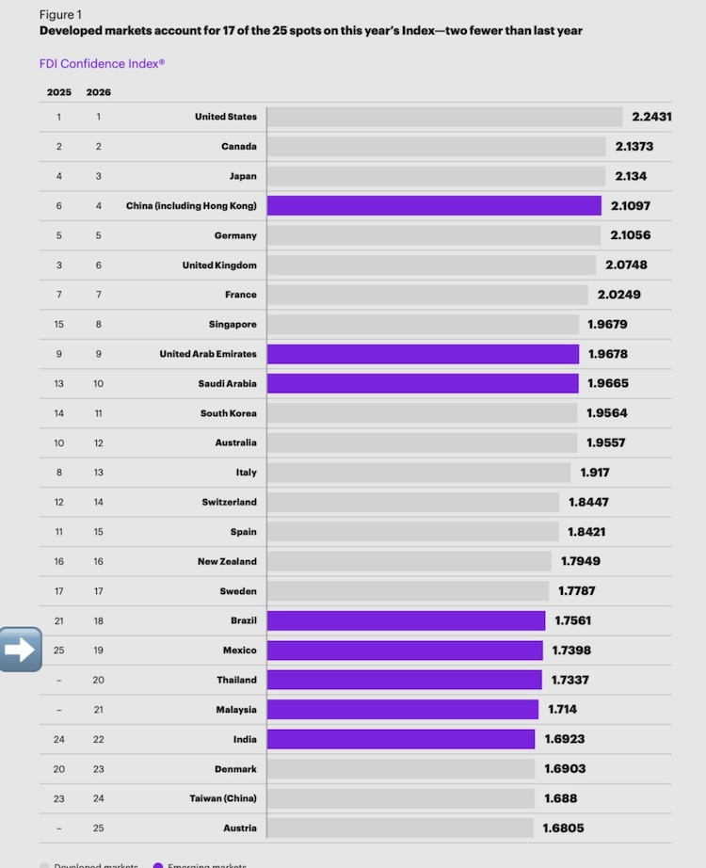Click the purple China (including Hong Kong) bar

tap(434, 205)
